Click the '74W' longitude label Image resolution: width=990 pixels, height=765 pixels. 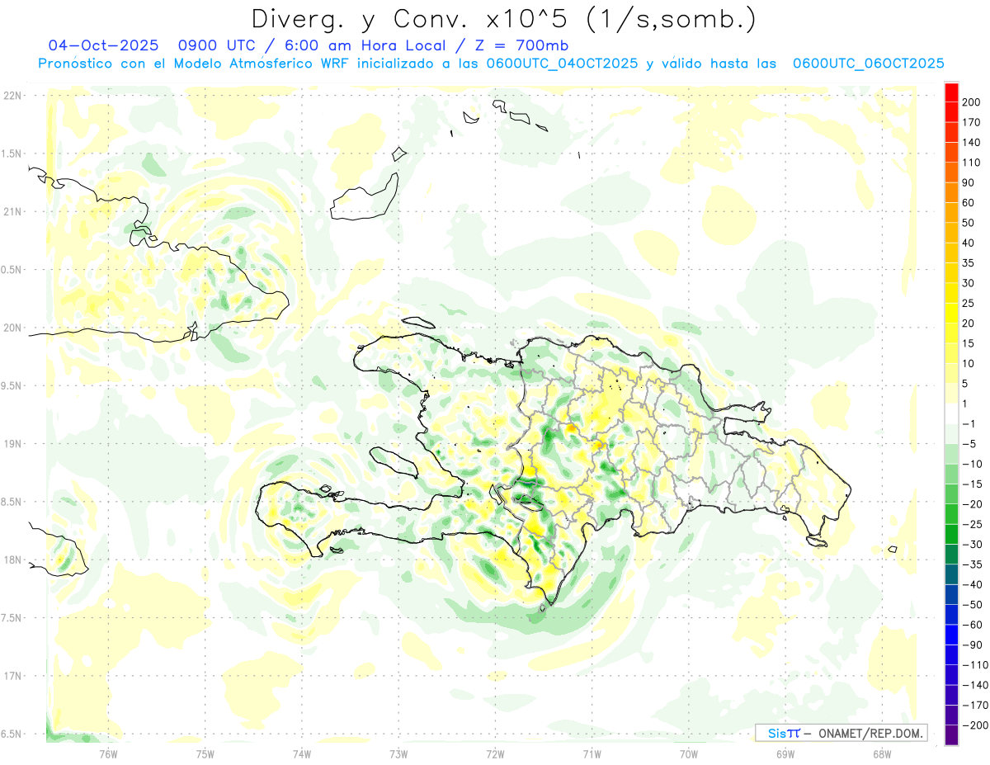coord(302,754)
